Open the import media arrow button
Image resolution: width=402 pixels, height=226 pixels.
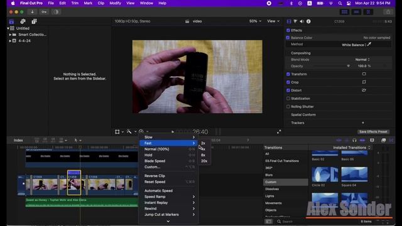32,12
